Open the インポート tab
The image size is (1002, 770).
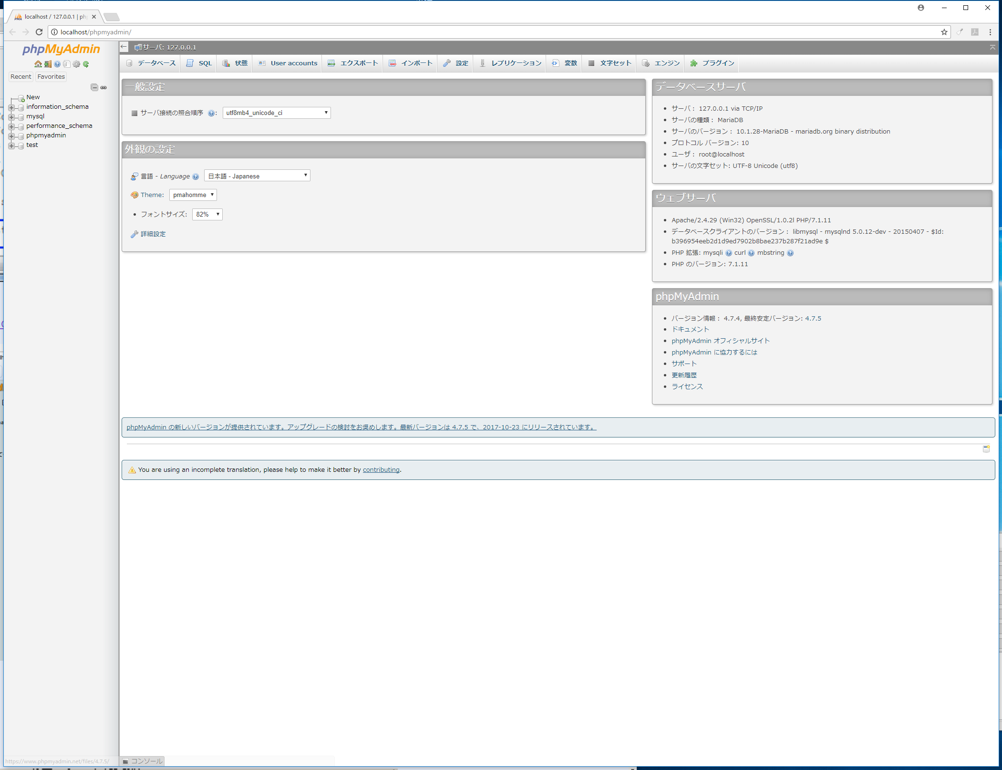click(411, 63)
